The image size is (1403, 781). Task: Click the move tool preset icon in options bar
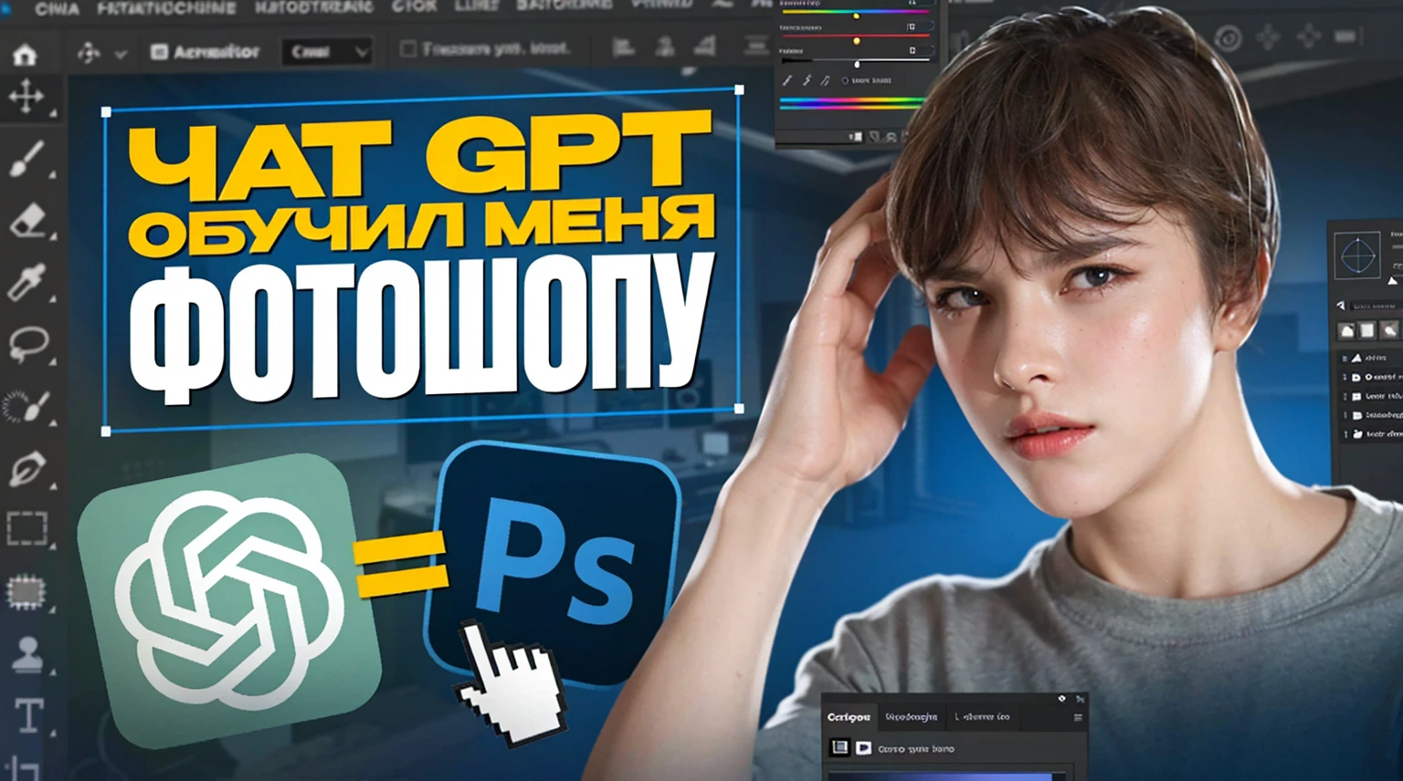click(x=89, y=53)
